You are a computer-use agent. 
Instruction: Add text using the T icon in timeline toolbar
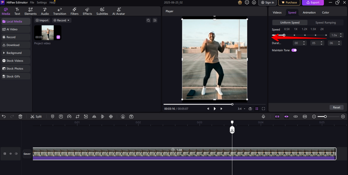tap(61, 117)
